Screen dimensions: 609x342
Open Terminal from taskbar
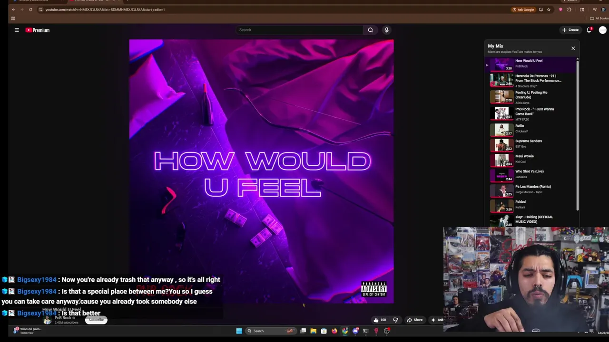(365, 331)
